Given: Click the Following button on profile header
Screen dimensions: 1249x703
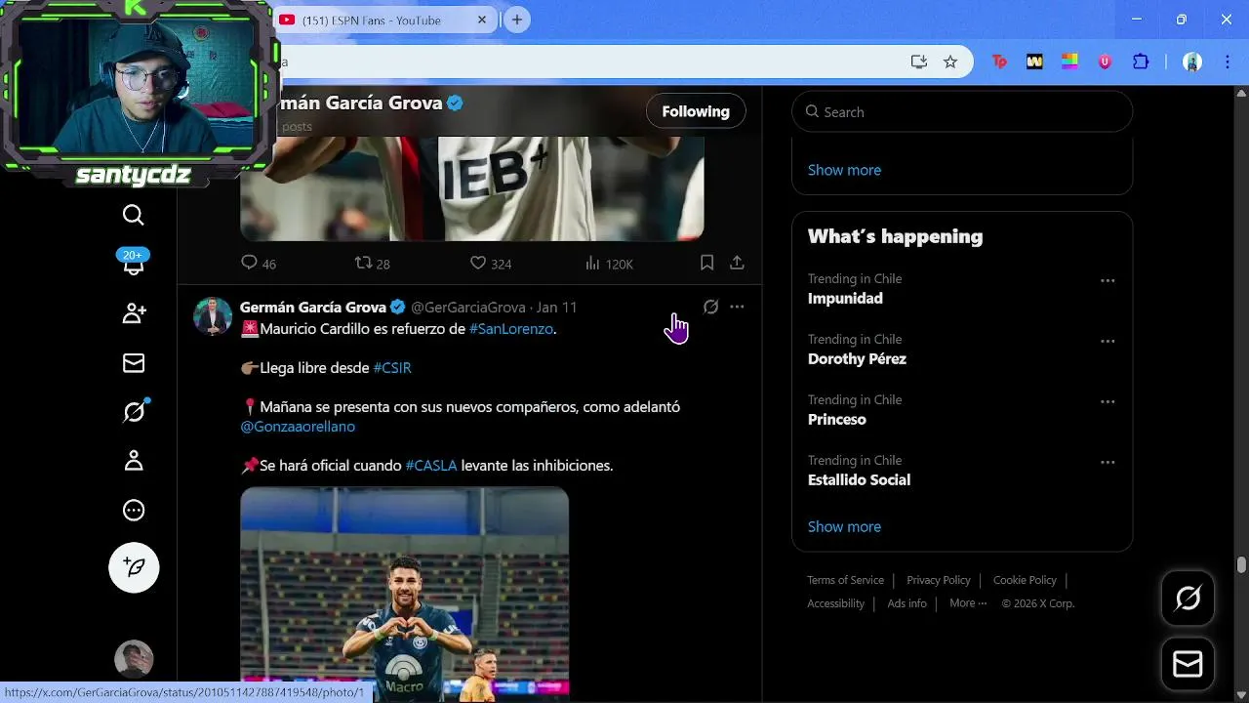Looking at the screenshot, I should pyautogui.click(x=696, y=111).
